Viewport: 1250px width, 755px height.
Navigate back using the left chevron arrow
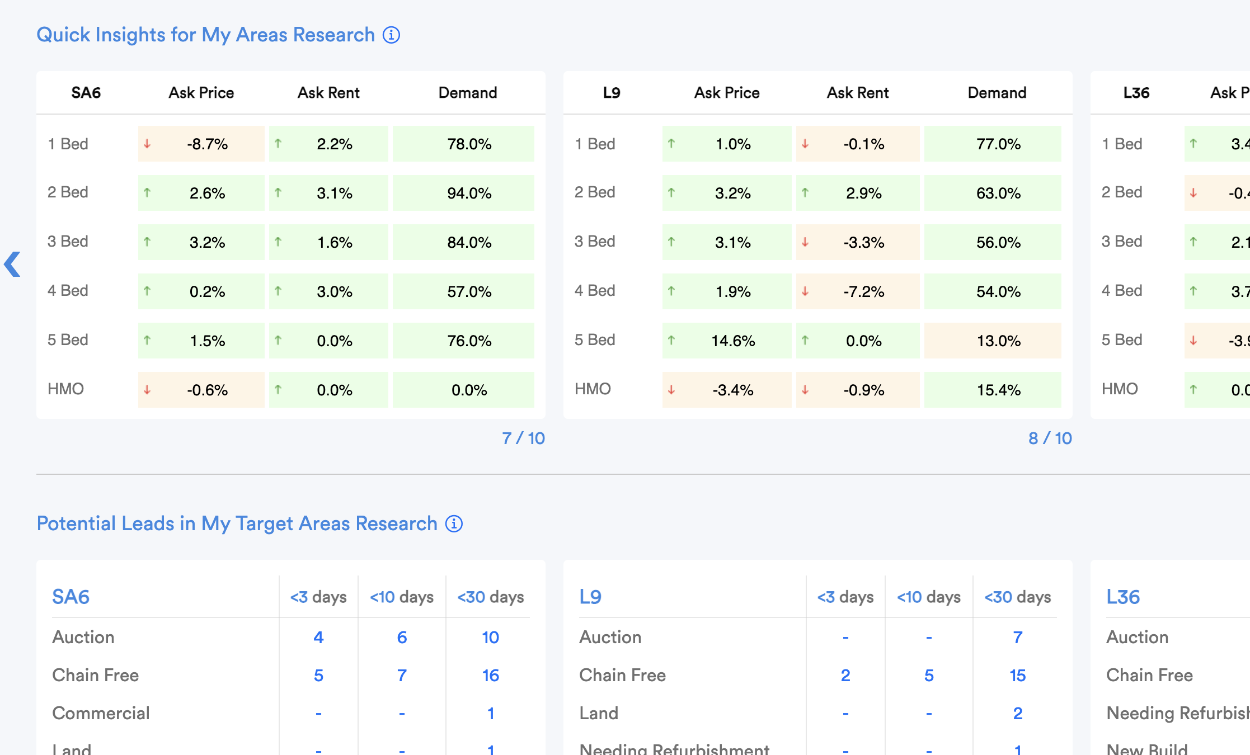point(12,265)
